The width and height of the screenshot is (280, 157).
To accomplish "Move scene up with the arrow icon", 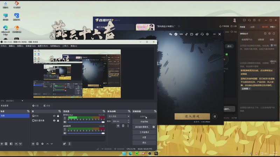I will point(16,144).
